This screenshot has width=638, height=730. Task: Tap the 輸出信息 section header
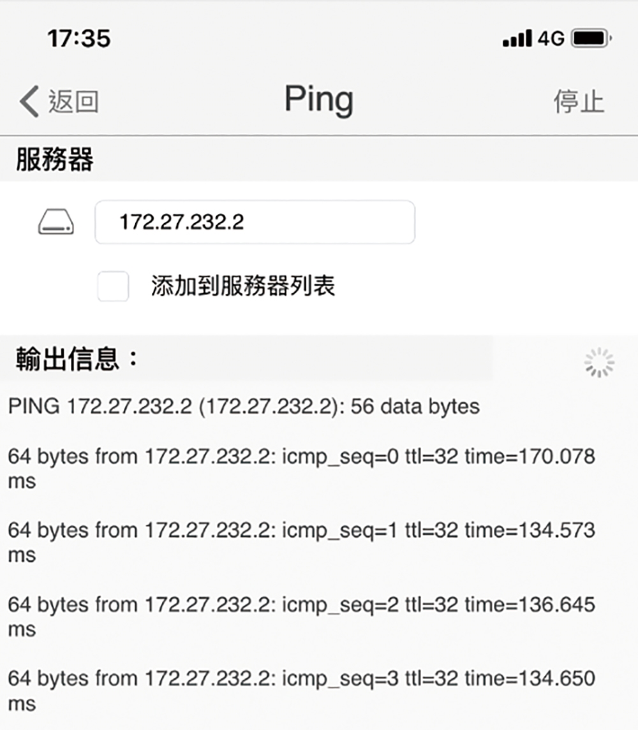[77, 359]
